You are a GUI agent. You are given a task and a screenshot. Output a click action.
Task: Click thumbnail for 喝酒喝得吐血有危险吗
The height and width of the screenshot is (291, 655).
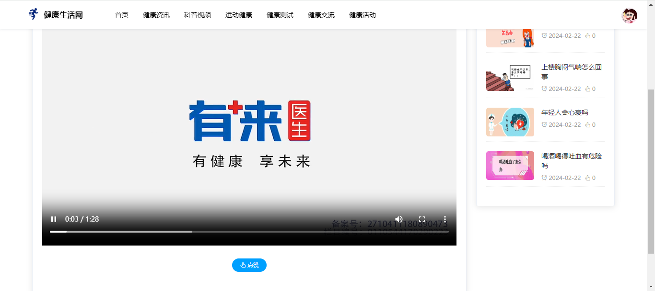(x=510, y=166)
